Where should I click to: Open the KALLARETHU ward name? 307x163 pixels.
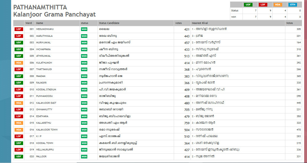(x=43, y=123)
